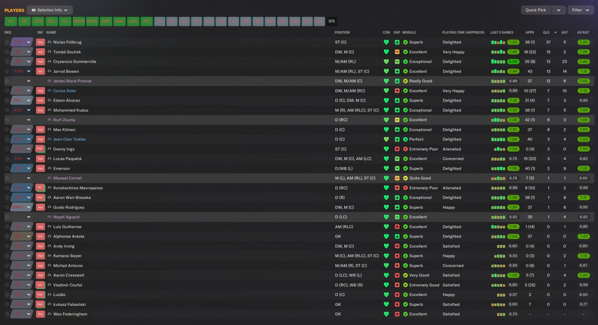Click last 5 games bars for Crysencio Summerville
The image size is (598, 325).
pyautogui.click(x=498, y=62)
